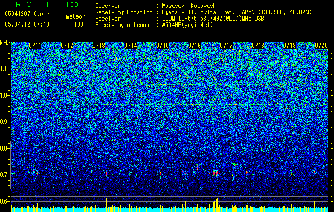Click the version number 1.0.0
The width and height of the screenshot is (334, 212).
coord(72,4)
